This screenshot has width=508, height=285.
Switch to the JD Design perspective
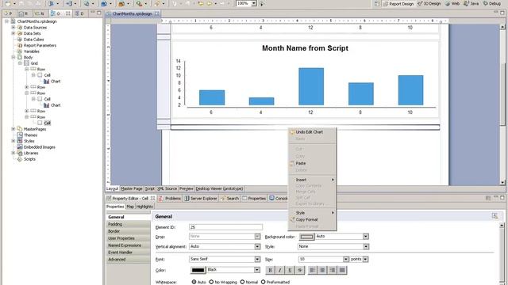pyautogui.click(x=429, y=3)
